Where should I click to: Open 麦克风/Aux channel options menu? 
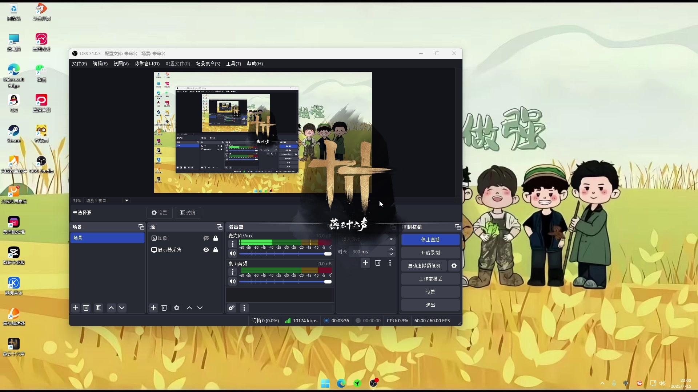(x=233, y=244)
